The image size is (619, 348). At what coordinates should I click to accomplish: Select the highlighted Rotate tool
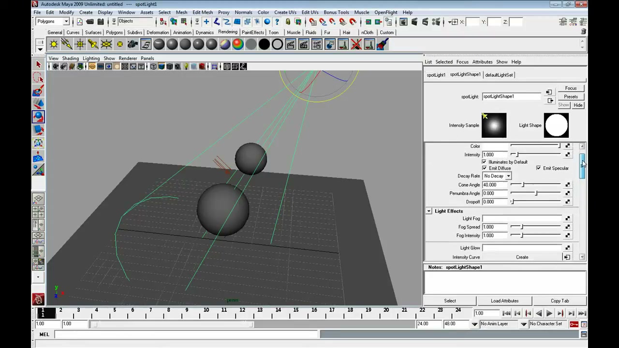(x=38, y=116)
